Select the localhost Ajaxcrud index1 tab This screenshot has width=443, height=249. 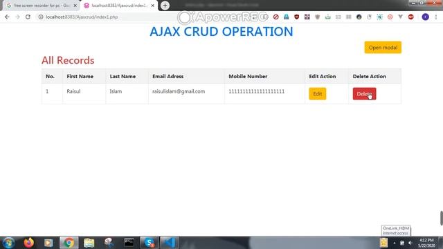[x=118, y=6]
